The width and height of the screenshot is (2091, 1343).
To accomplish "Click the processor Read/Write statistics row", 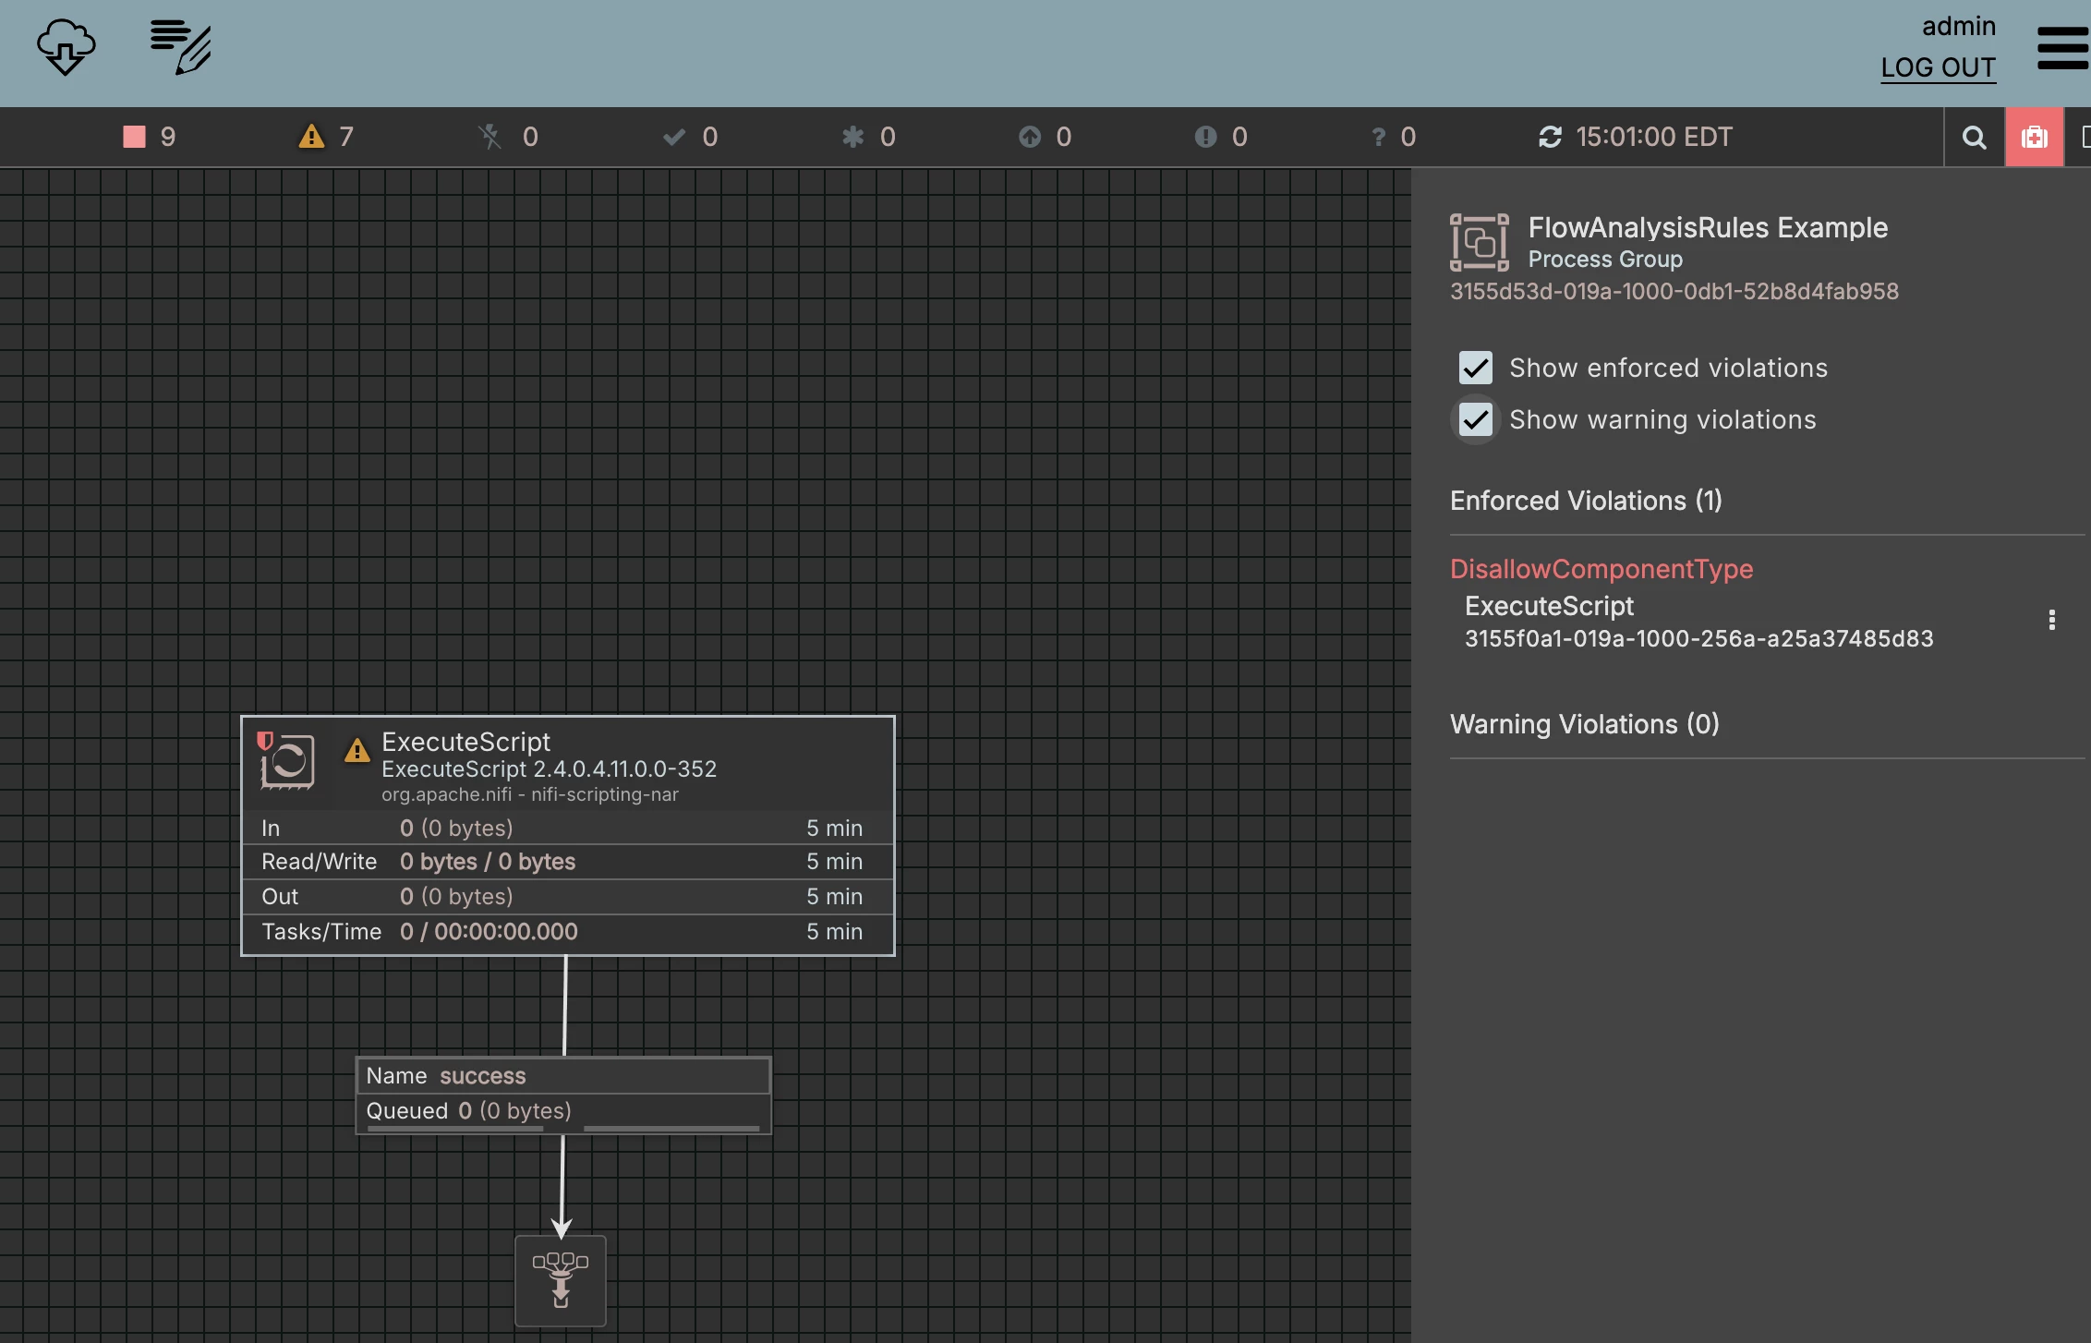I will [567, 862].
